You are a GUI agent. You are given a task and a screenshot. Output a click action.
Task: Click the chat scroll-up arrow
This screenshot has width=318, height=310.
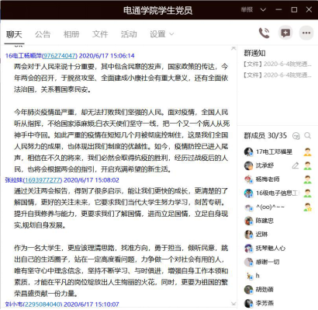coord(233,48)
